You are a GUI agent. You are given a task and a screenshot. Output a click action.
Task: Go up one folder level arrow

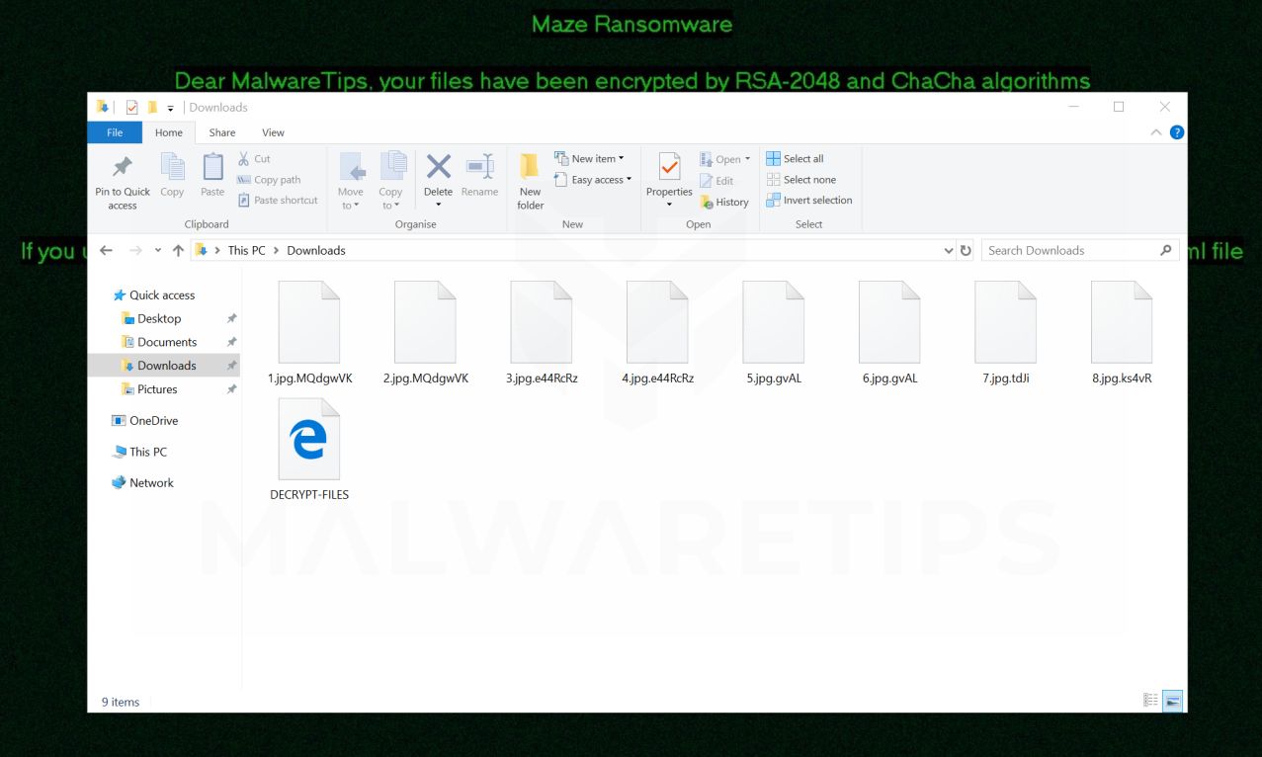[178, 251]
